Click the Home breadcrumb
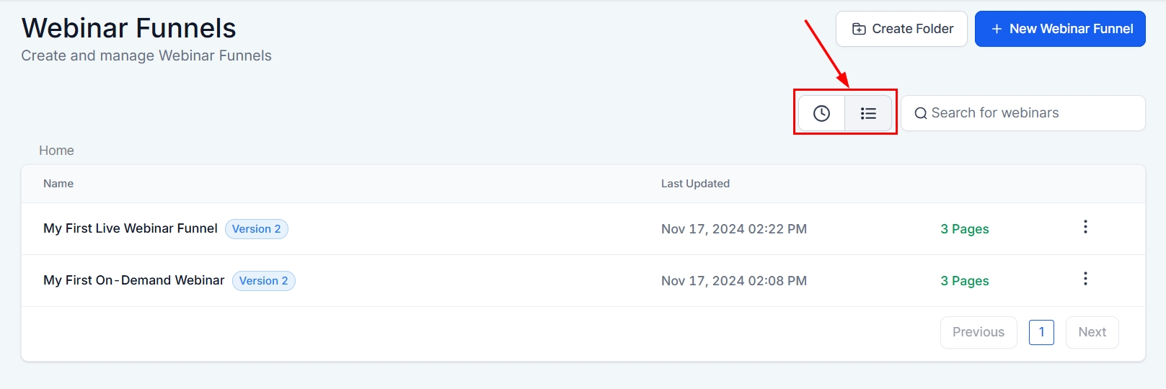Screen dimensions: 1166x389 pyautogui.click(x=56, y=151)
